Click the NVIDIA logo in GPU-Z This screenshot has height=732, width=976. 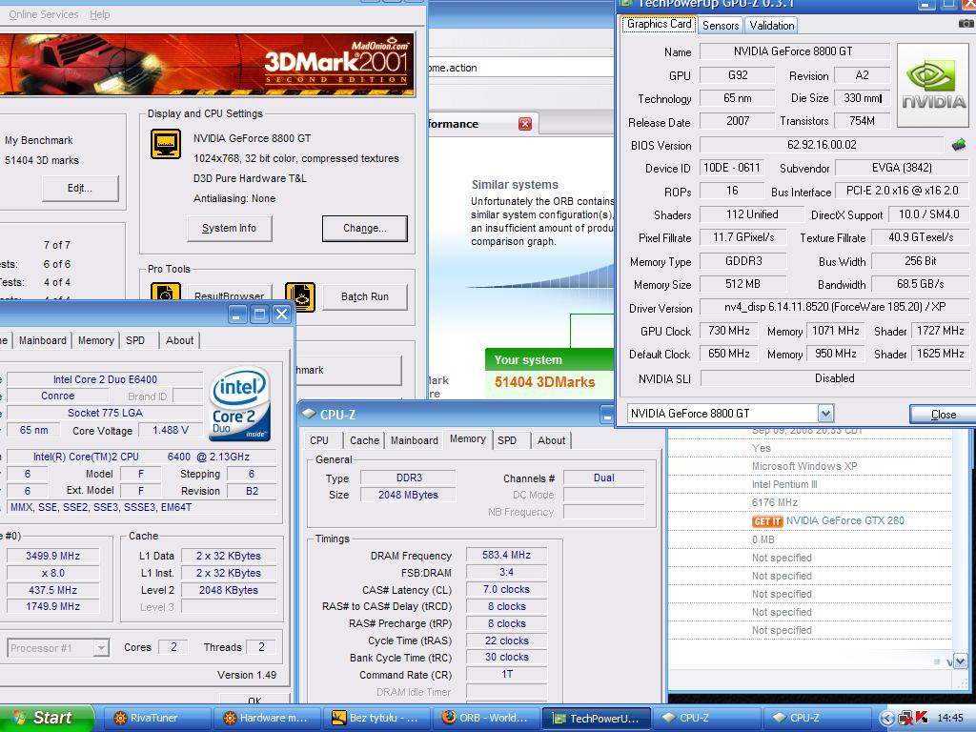[934, 85]
